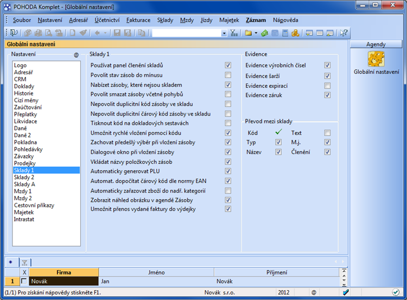The image size is (407, 300).
Task: Enable Povolit stav zásob do mínusu
Action: [x=228, y=75]
